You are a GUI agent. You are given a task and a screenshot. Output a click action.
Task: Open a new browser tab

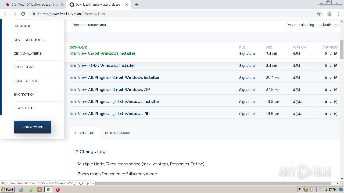tap(137, 5)
